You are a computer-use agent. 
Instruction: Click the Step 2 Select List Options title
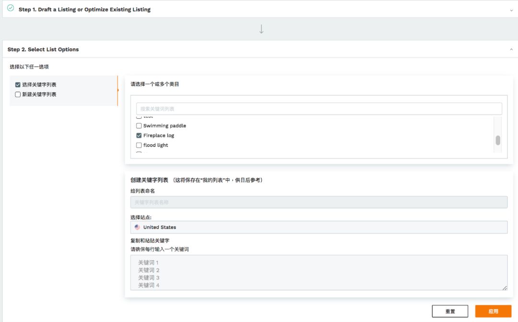(43, 49)
